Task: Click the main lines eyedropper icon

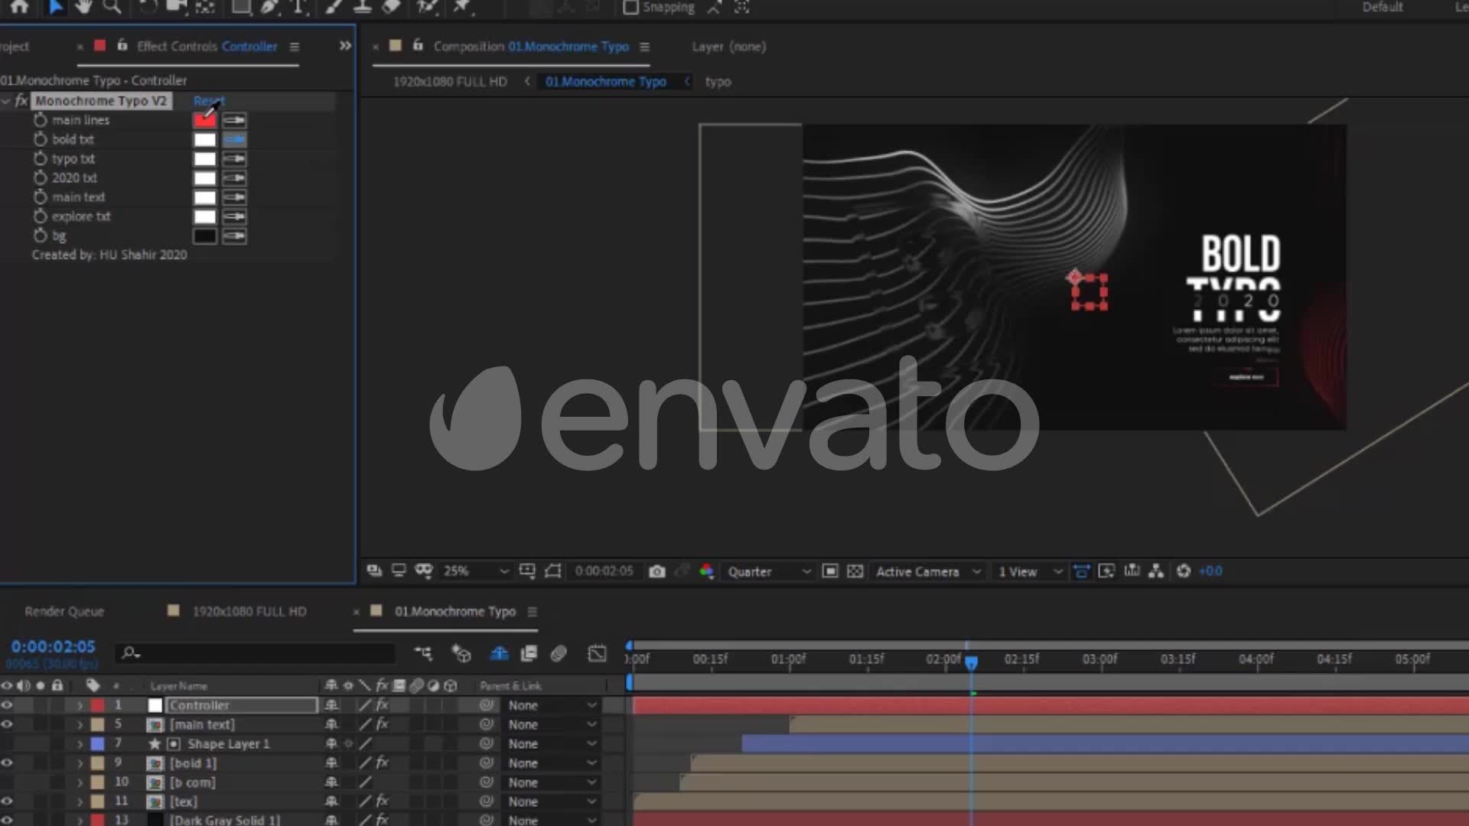Action: (x=234, y=120)
